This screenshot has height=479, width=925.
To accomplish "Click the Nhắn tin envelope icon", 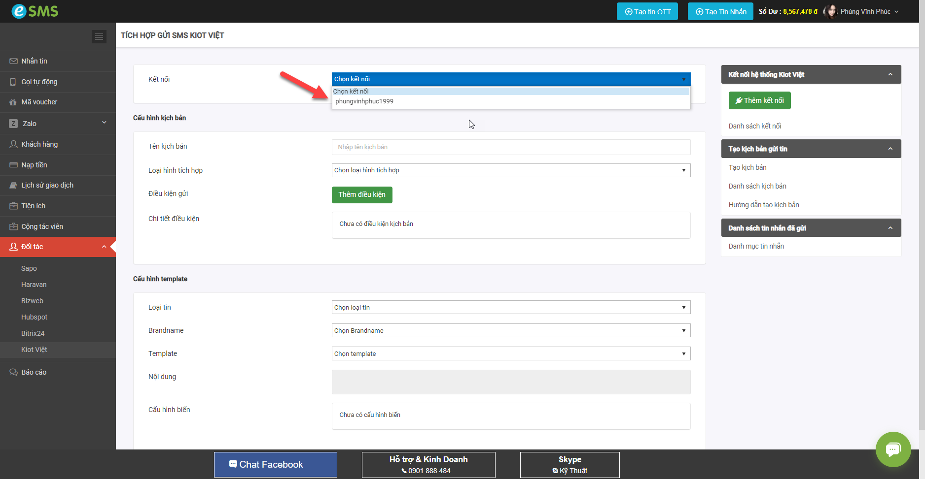I will click(13, 61).
